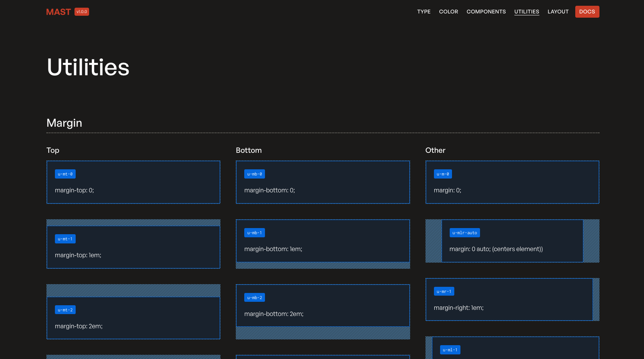Open the COLOR navigation item
Viewport: 644px width, 359px height.
coord(449,12)
